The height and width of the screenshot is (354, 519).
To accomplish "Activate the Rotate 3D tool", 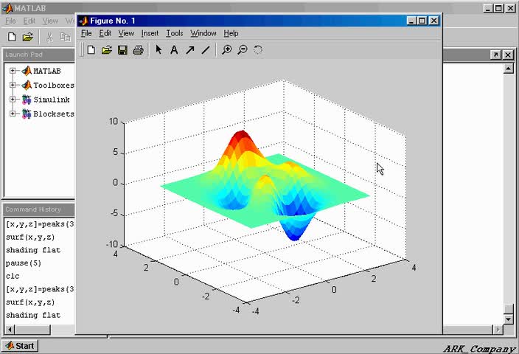I will point(258,49).
